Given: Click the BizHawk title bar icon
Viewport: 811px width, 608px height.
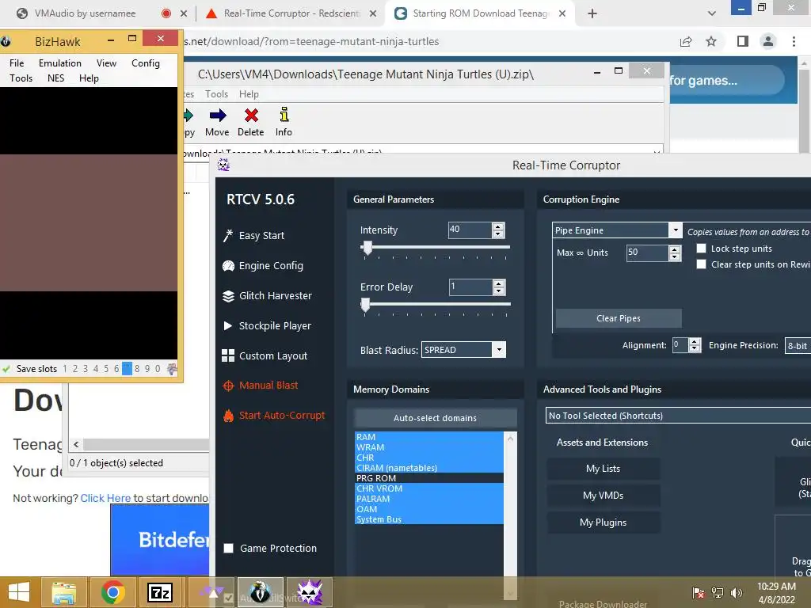Looking at the screenshot, I should (6, 41).
